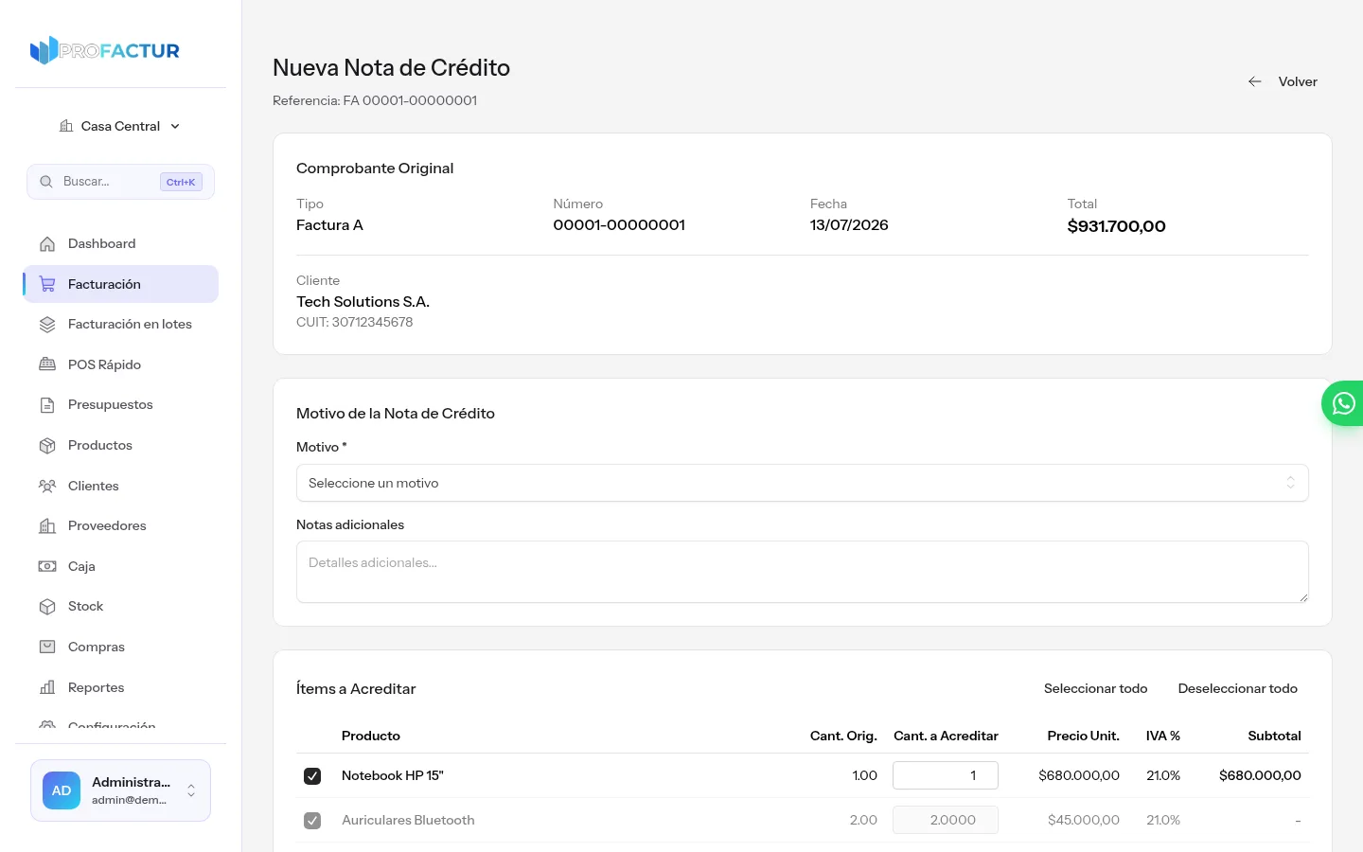The height and width of the screenshot is (852, 1363).
Task: Click CUIT: 30712345678 text
Action: tap(355, 322)
